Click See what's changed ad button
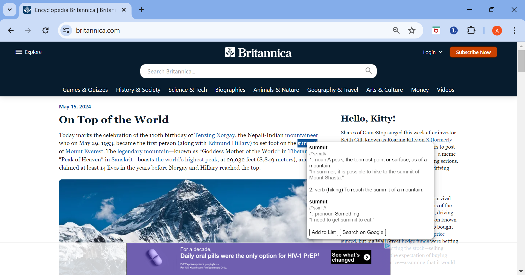The width and height of the screenshot is (525, 275). pyautogui.click(x=351, y=257)
